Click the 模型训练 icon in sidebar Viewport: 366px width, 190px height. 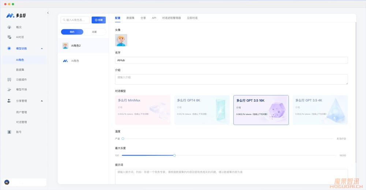[9, 48]
